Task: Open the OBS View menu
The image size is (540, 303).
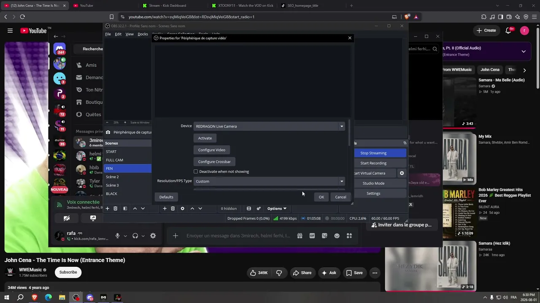Action: tap(130, 34)
